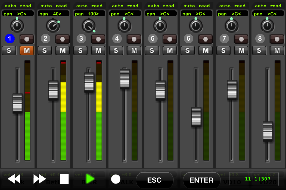Viewport: 286px width, 190px height.
Task: Change automation mode on channel 4
Action: point(125,6)
